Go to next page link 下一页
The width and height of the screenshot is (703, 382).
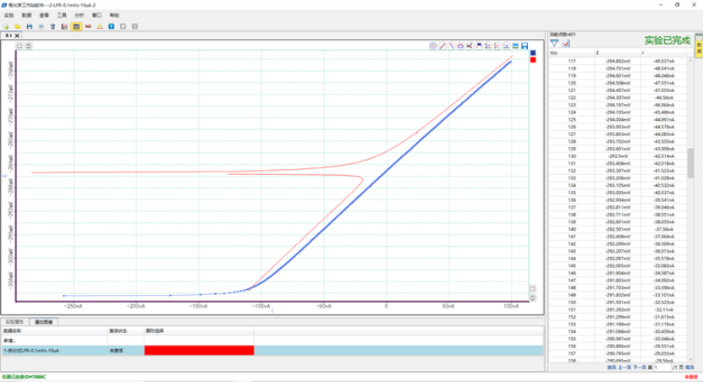point(640,368)
